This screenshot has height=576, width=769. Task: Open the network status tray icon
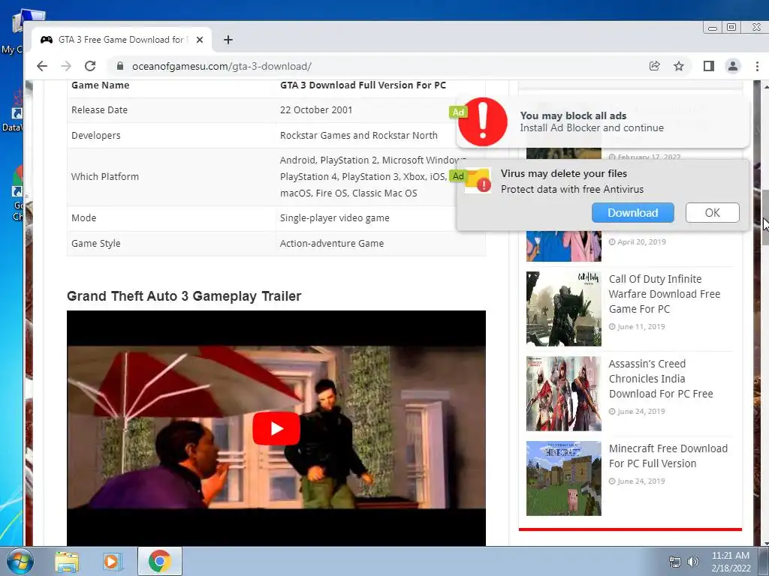click(x=675, y=562)
